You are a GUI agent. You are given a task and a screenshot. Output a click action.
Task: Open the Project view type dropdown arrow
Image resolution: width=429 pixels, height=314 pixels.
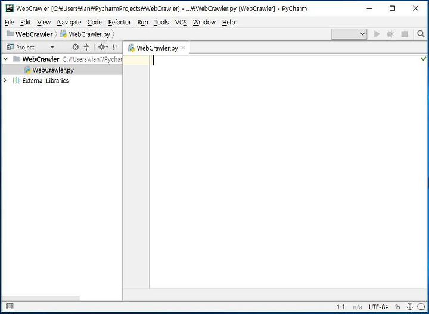click(52, 47)
